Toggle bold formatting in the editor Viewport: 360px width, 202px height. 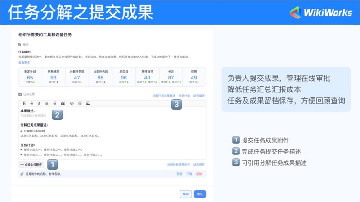pyautogui.click(x=24, y=103)
